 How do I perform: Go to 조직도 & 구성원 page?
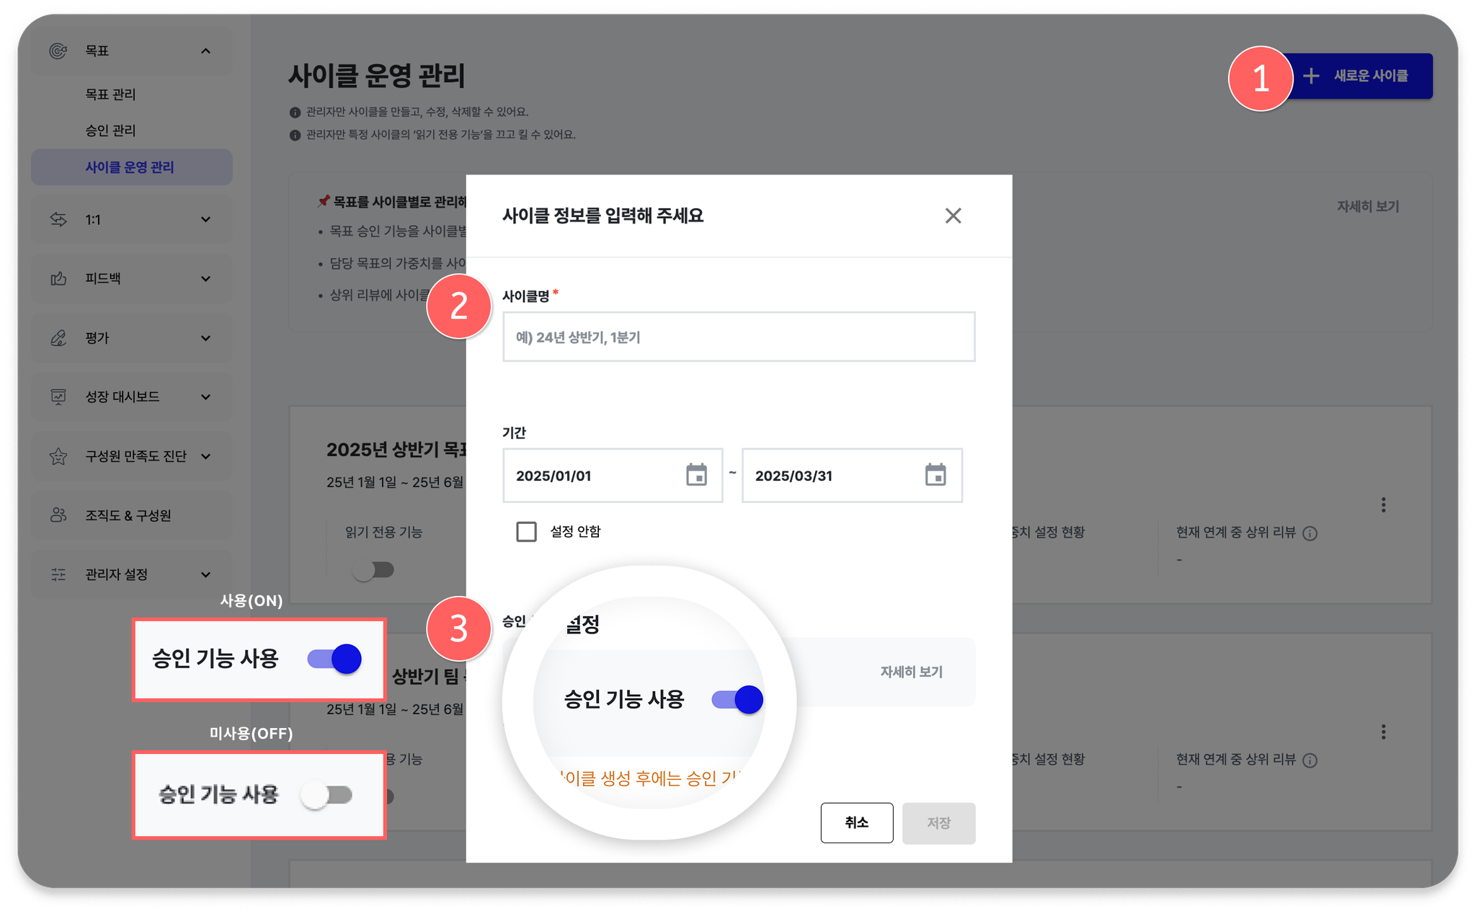tap(131, 515)
